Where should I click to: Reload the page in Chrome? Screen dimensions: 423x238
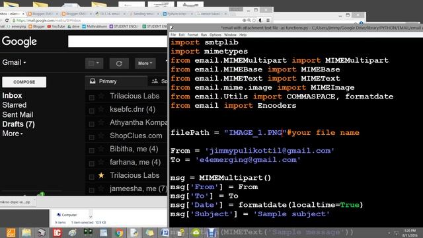[x=7, y=20]
